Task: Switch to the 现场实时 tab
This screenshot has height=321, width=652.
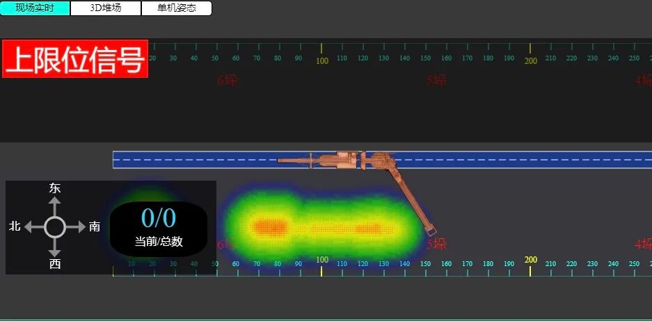Action: click(35, 8)
